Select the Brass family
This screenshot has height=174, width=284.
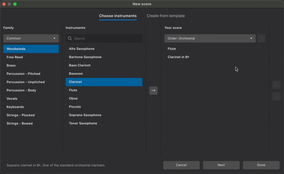pos(11,65)
